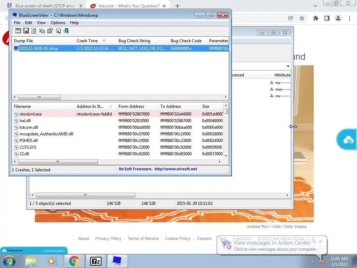Open the Help menu
The height and width of the screenshot is (268, 357).
[x=74, y=23]
